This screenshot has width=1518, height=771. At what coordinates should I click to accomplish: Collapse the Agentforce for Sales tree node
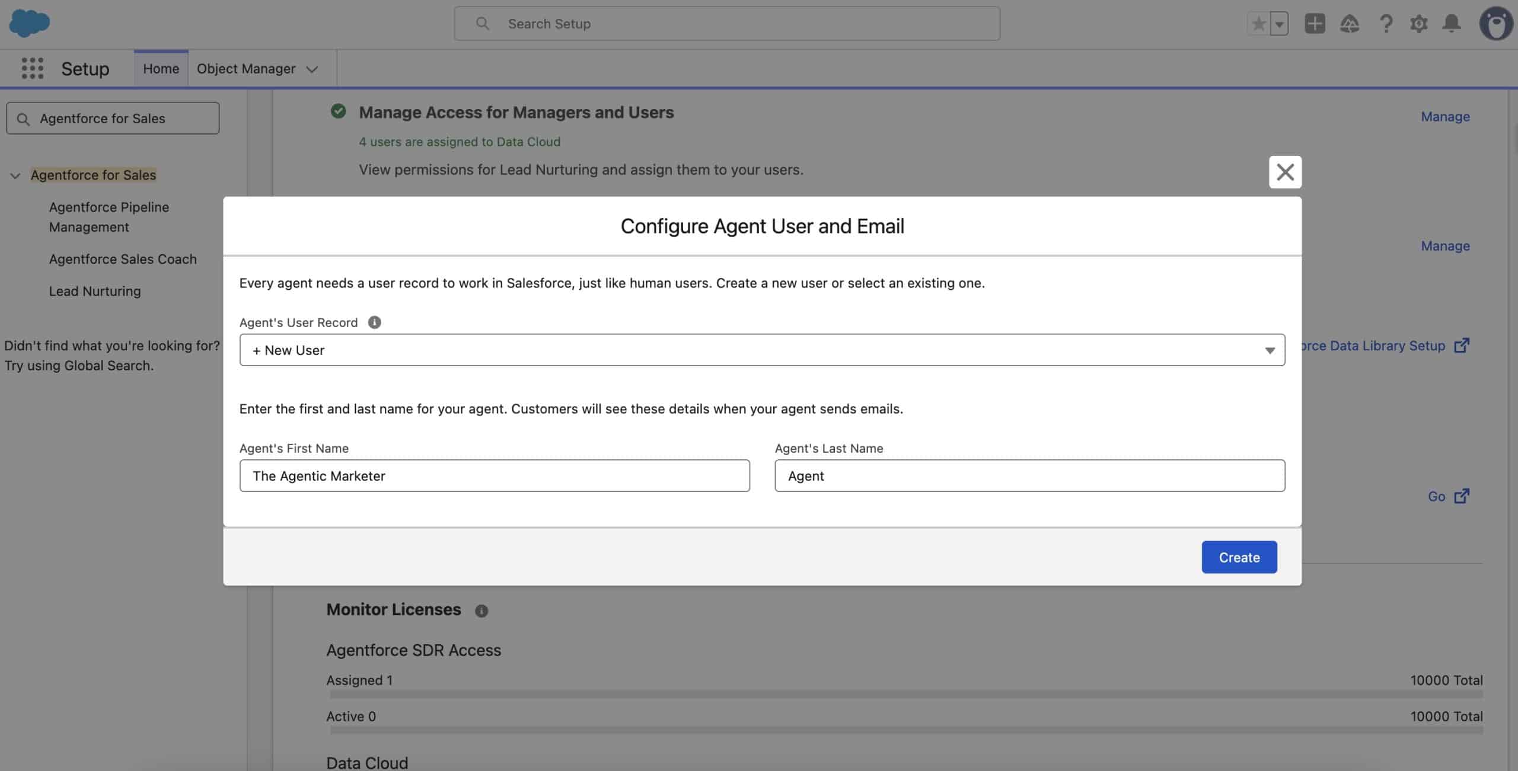15,175
